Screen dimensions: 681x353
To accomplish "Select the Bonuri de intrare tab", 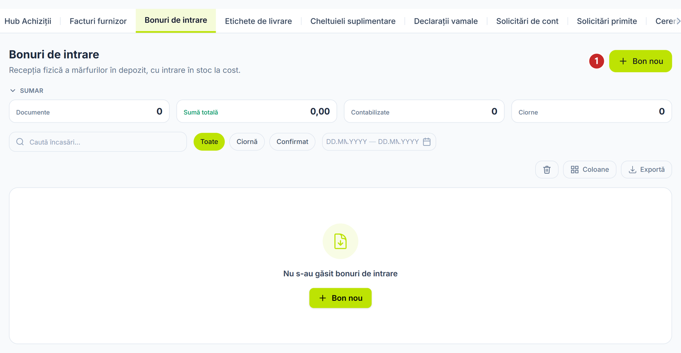I will click(176, 20).
